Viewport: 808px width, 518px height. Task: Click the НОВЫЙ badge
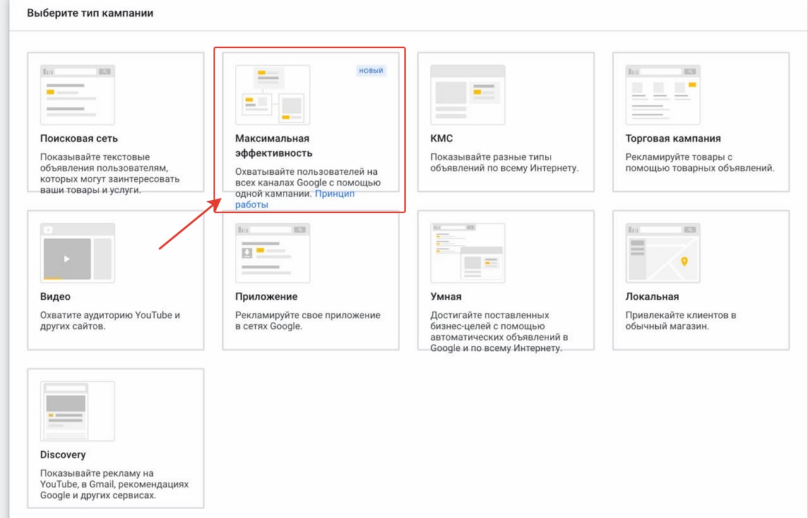371,71
